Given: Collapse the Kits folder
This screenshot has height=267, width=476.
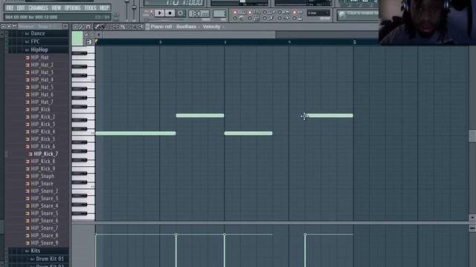Looking at the screenshot, I should 35,251.
